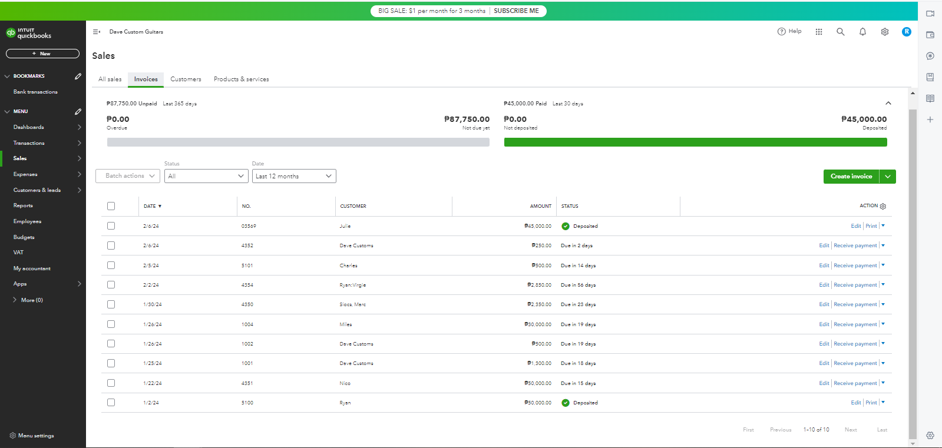Tick the select-all invoices checkbox
The image size is (942, 448).
(111, 206)
